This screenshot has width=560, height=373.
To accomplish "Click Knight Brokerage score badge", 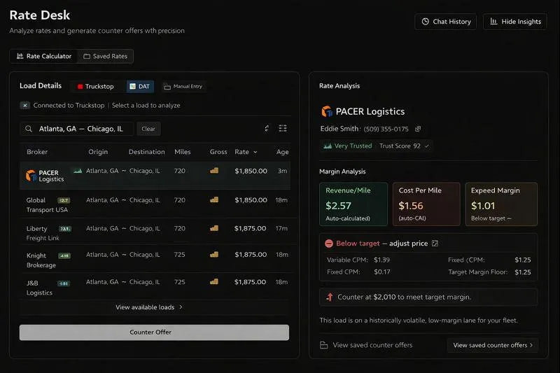I will [64, 255].
